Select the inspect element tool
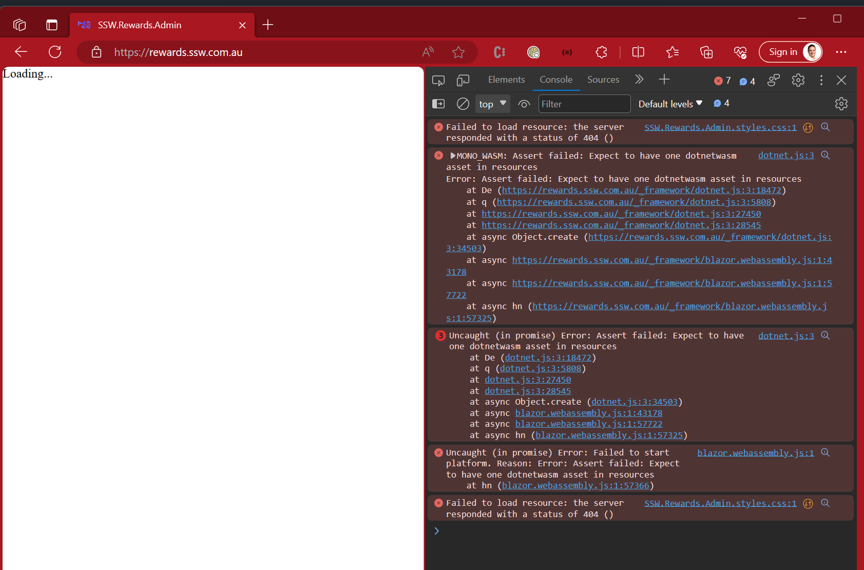The width and height of the screenshot is (864, 570). (439, 80)
